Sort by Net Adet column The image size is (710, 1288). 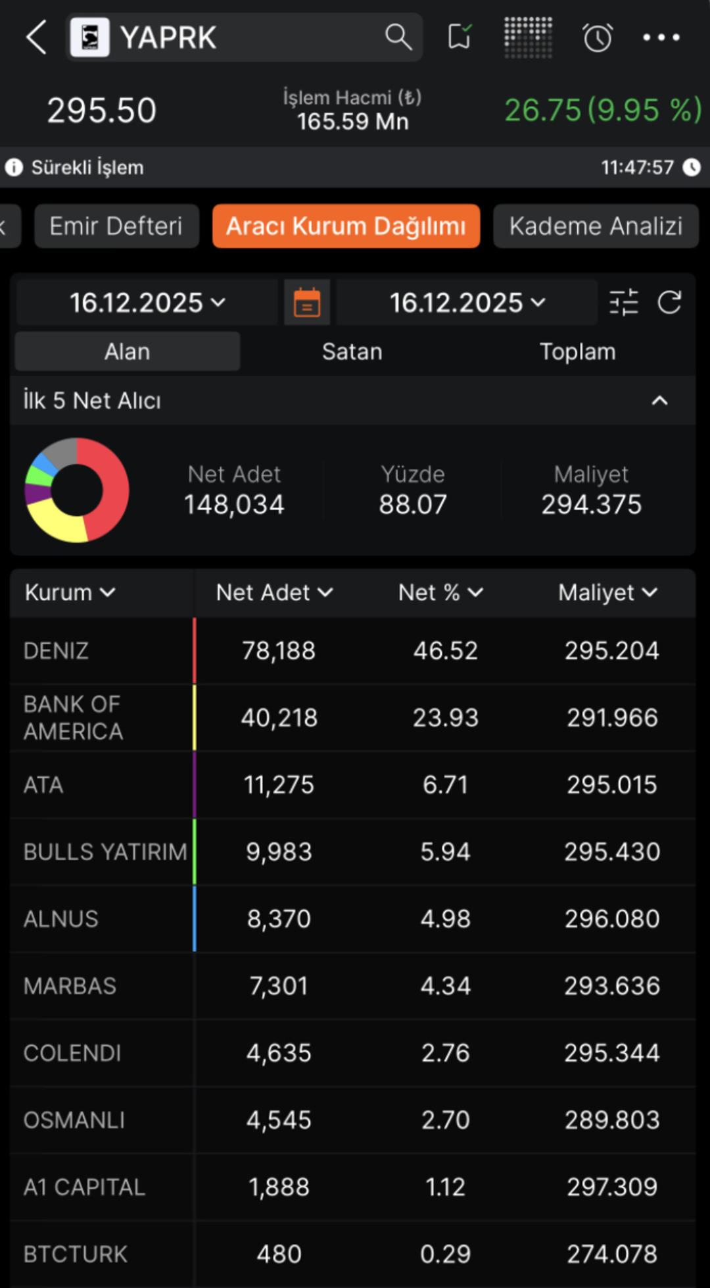point(274,592)
